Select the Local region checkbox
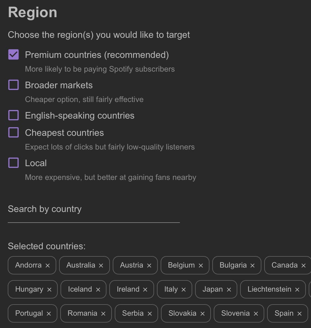 point(13,163)
